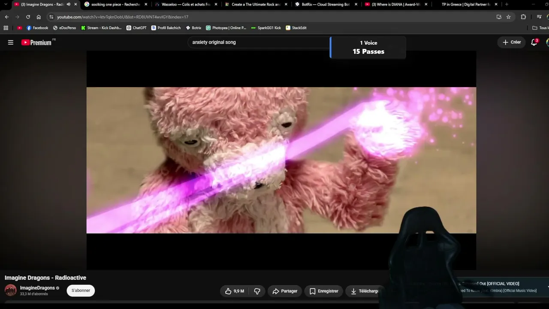Open the all bookmarks folder

tap(540, 28)
